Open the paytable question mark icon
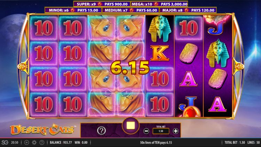261x147 pixels. [101, 131]
